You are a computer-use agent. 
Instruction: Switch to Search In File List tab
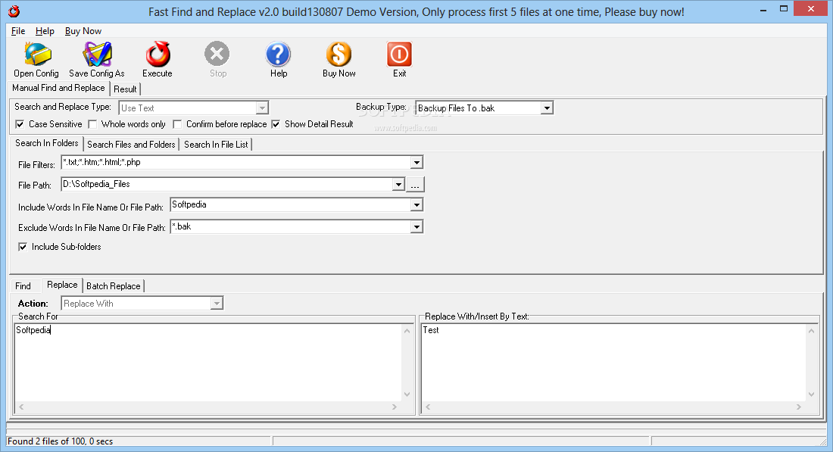(216, 145)
